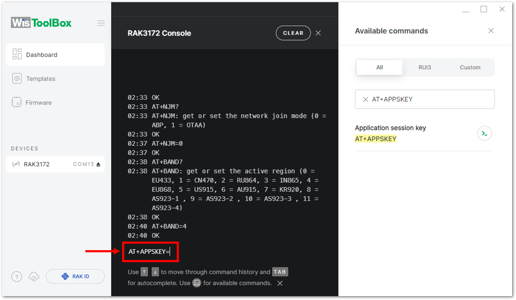Click the command search field
Viewport: 516px width, 300px height.
(425, 99)
